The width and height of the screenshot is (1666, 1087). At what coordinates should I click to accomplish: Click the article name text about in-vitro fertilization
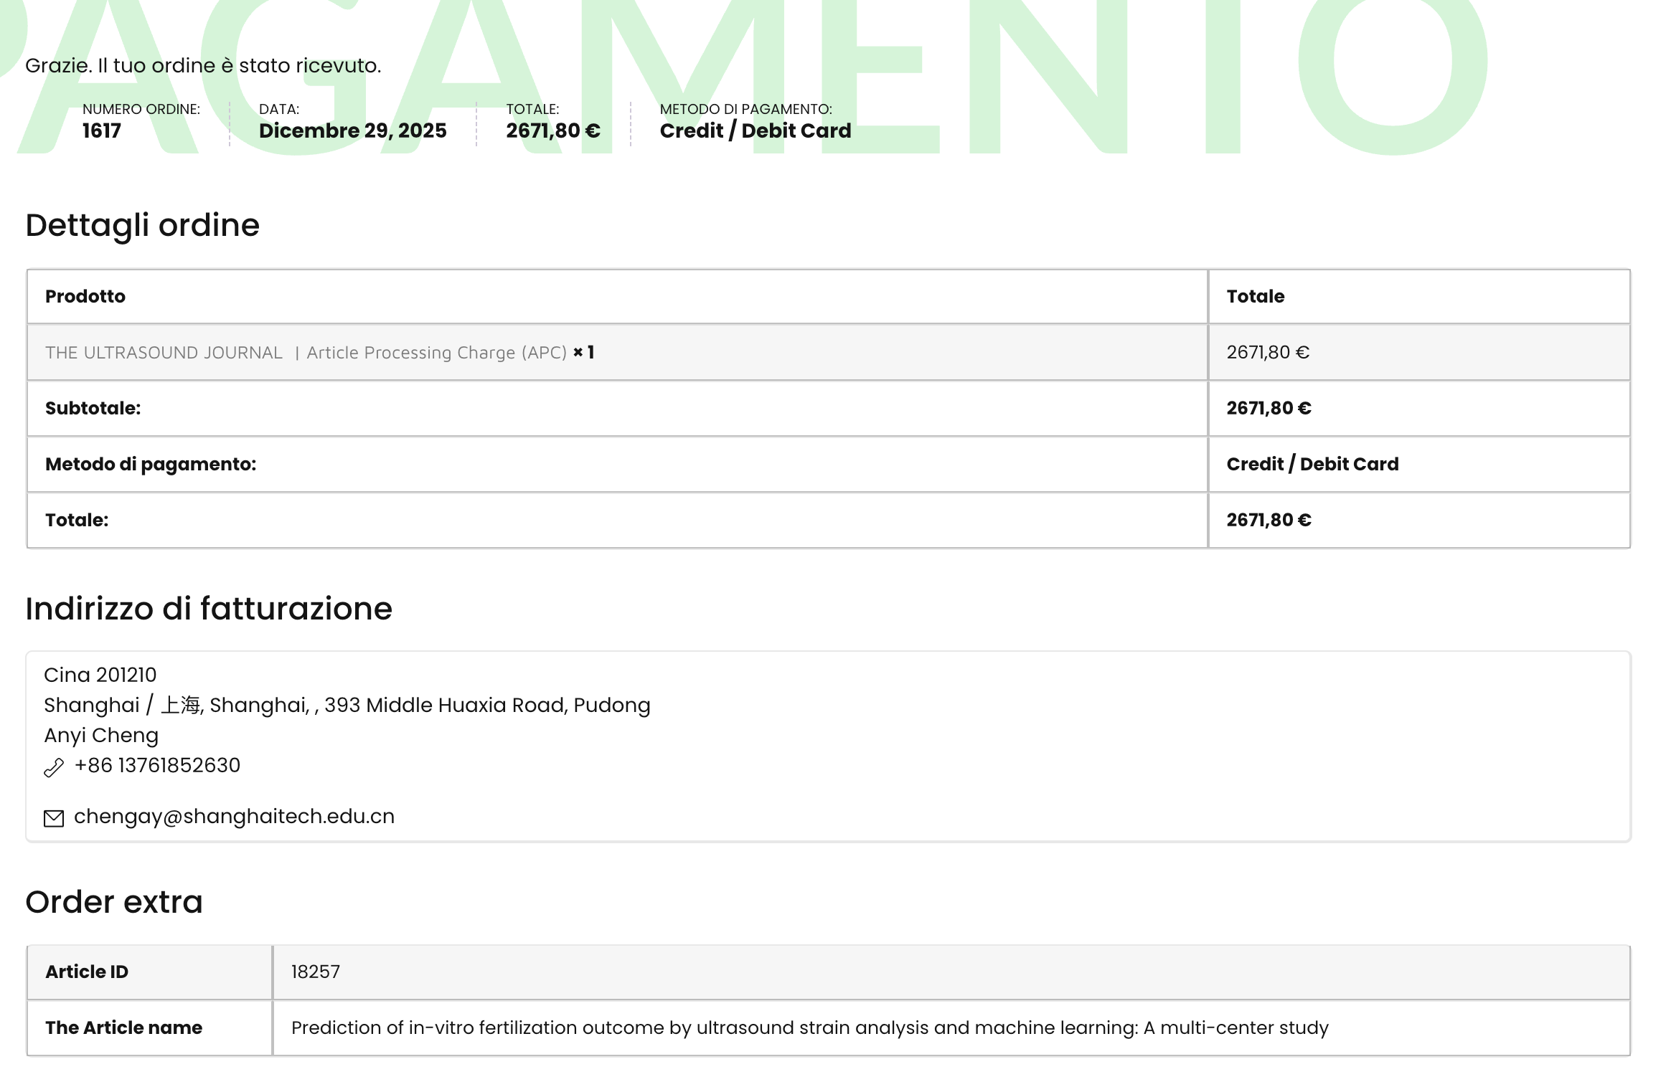click(x=809, y=1028)
